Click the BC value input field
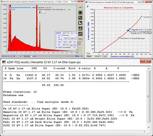The height and width of the screenshot is (136, 153). pos(66,45)
